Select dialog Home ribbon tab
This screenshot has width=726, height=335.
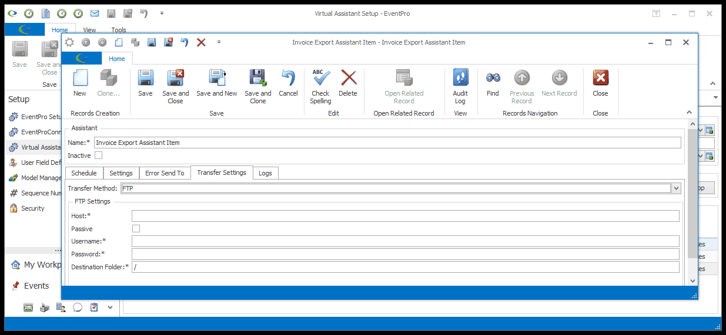(117, 59)
